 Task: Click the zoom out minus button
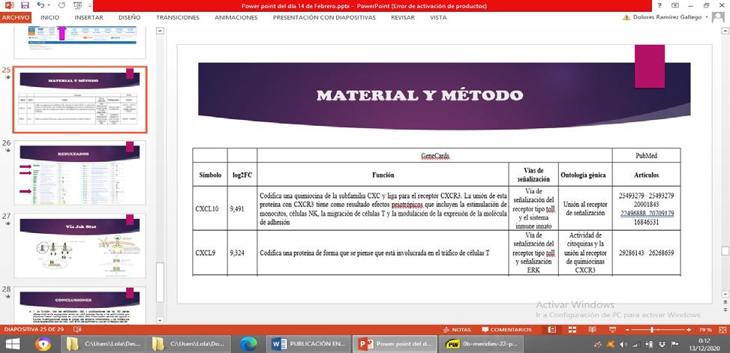626,329
